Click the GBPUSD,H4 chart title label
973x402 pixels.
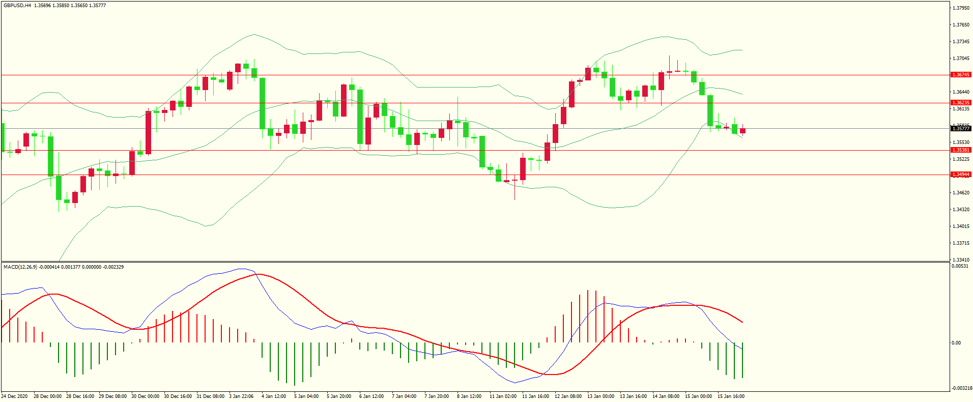point(17,6)
